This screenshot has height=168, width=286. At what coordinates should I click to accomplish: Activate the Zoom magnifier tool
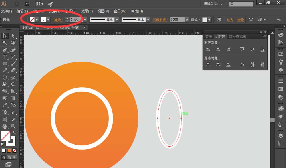[13, 126]
